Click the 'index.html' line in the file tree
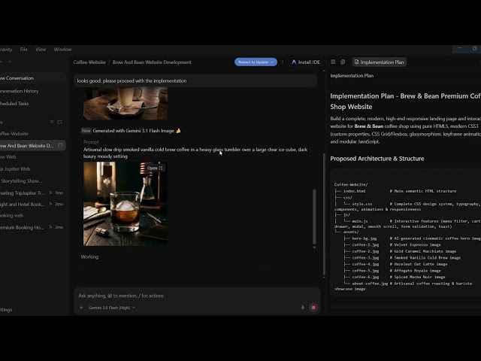481x361 pixels. pos(396,191)
